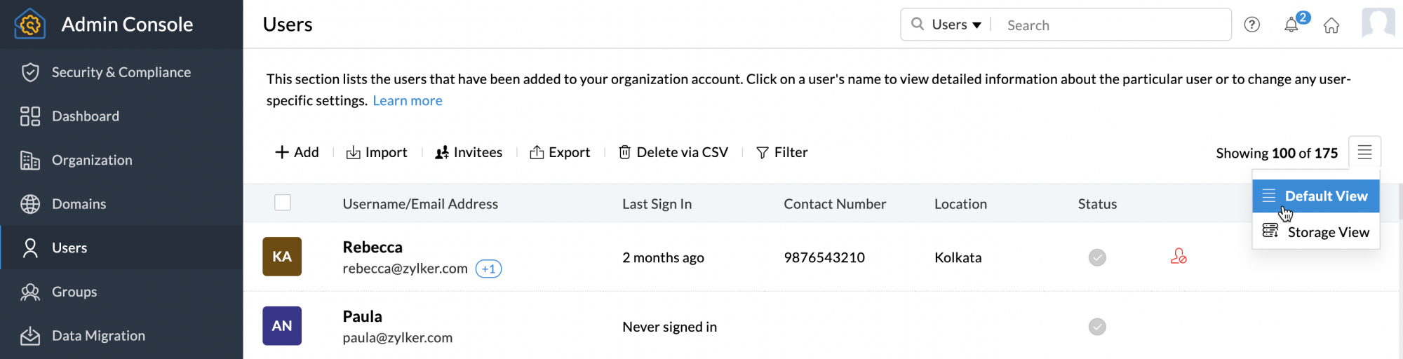Click Rebecca's red admin role icon

(x=1178, y=257)
